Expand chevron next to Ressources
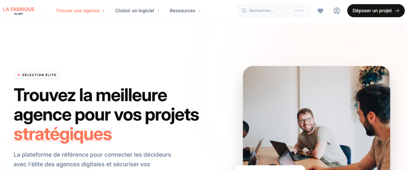This screenshot has width=407, height=170. point(200,11)
